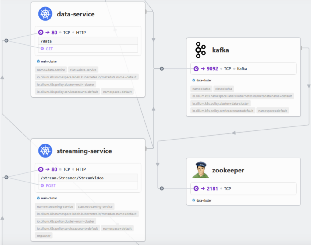Open the zookeeper card title
Screen dimensions: 312x246
pyautogui.click(x=228, y=170)
